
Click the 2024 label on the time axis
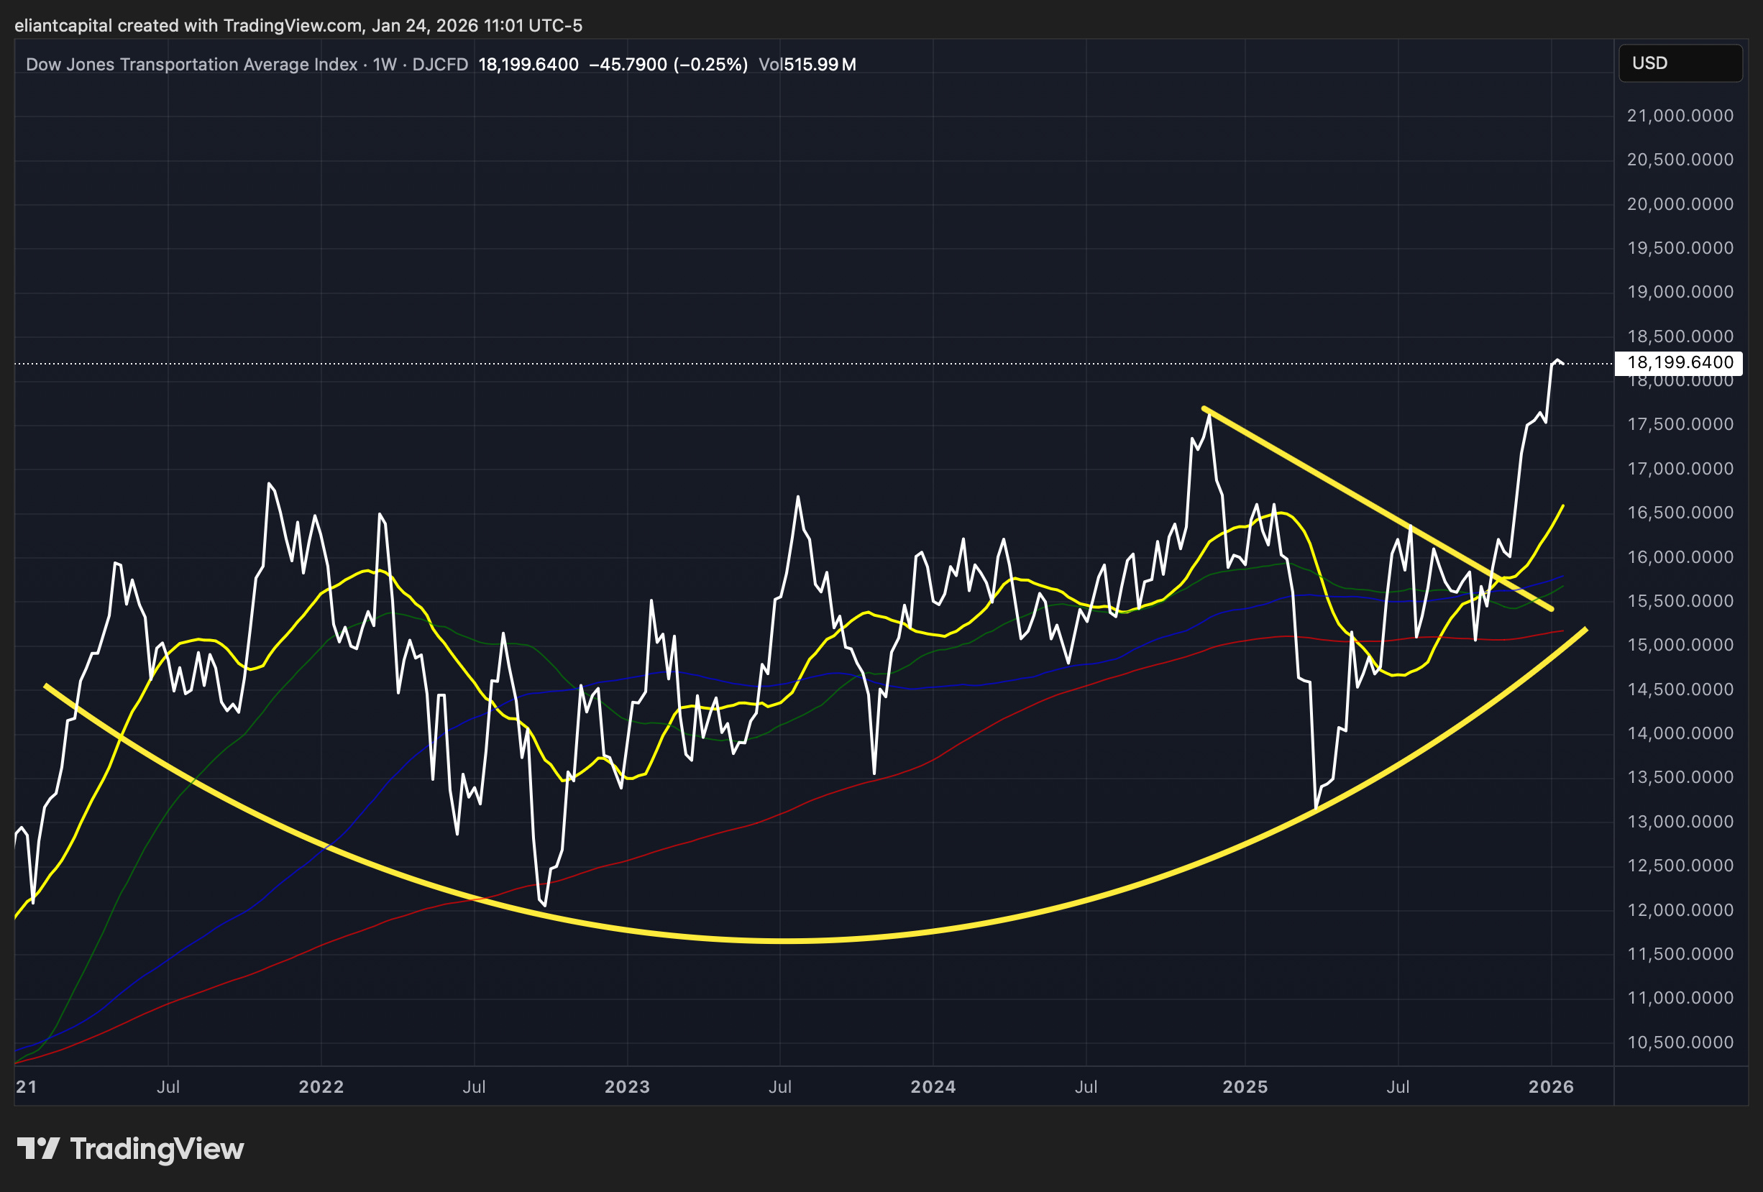(x=933, y=1086)
